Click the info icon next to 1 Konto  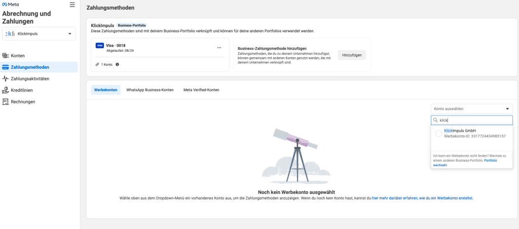pos(117,64)
